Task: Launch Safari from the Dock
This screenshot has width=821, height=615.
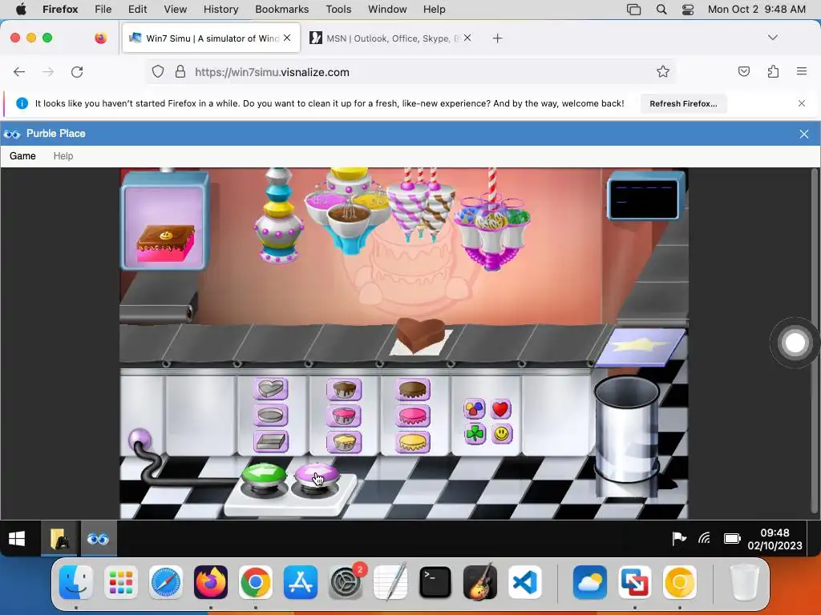Action: point(166,582)
